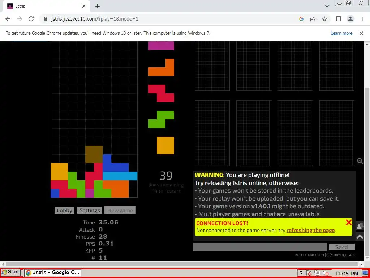Click the PPS value 0.31
This screenshot has width=370, height=278.
[106, 244]
